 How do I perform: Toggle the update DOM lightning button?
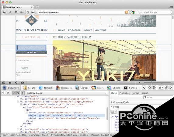pyautogui.click(x=23, y=93)
